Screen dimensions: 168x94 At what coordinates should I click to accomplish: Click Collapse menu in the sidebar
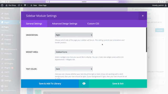point(10,90)
